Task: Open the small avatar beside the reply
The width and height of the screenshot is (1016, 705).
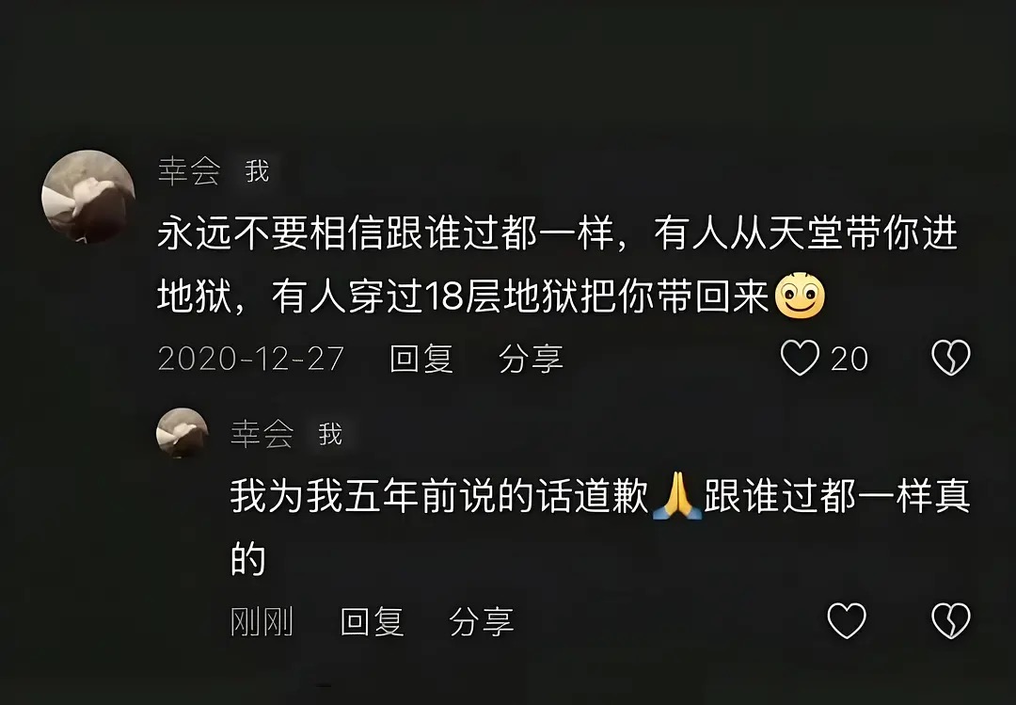Action: tap(183, 433)
